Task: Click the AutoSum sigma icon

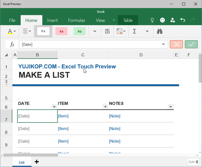Action: pyautogui.click(x=134, y=31)
